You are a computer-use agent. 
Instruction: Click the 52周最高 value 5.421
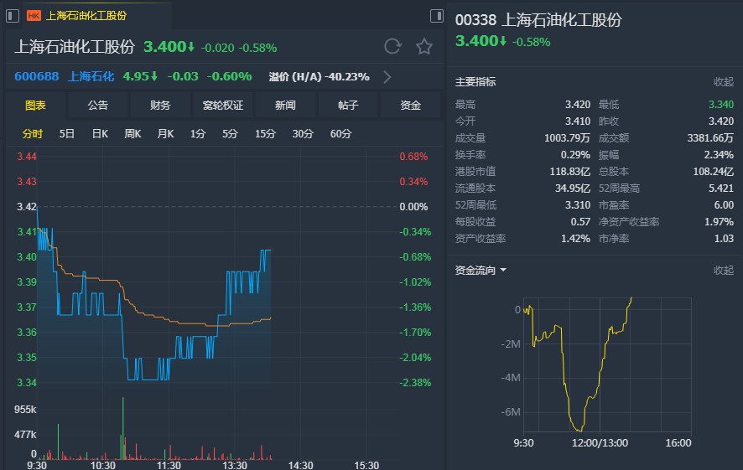tap(720, 189)
